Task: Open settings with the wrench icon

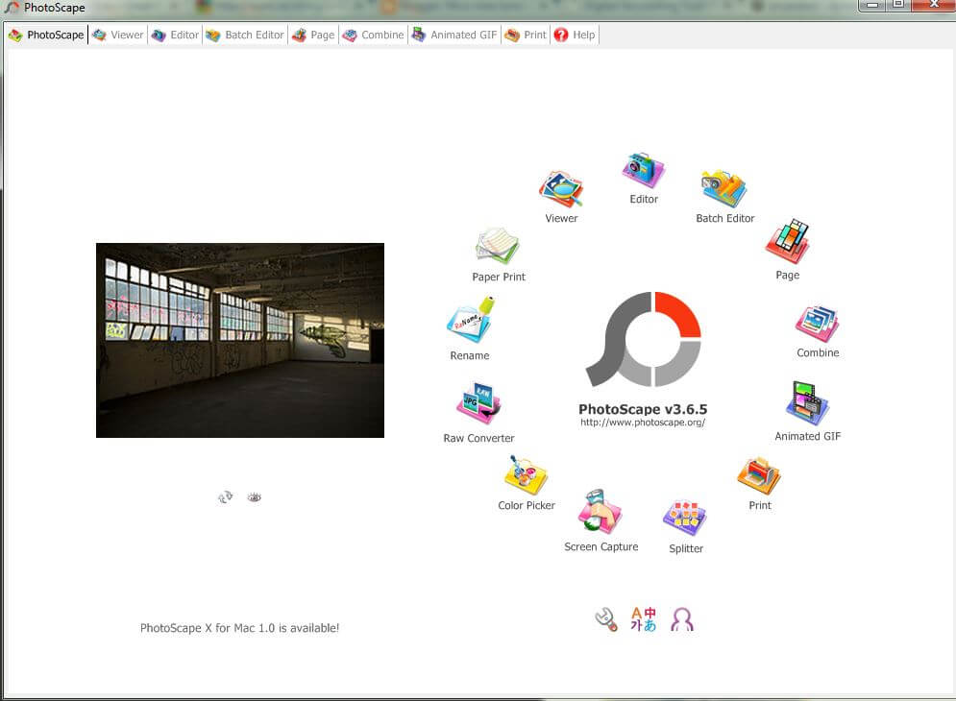Action: point(605,619)
